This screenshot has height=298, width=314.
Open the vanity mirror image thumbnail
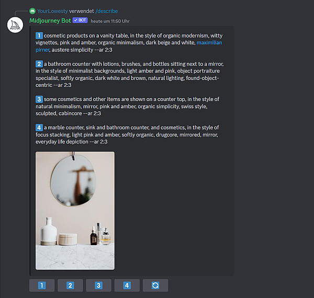(x=75, y=211)
